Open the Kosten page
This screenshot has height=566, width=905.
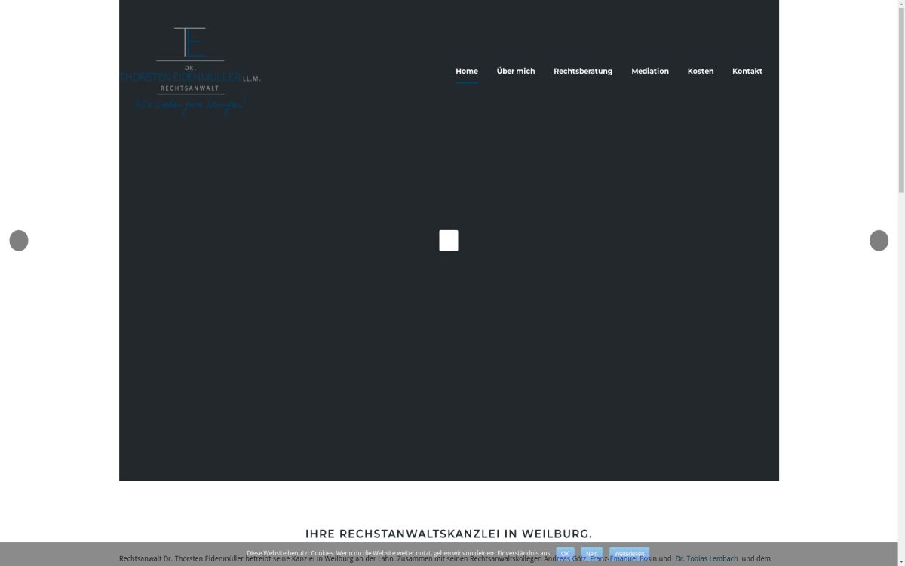pos(700,72)
